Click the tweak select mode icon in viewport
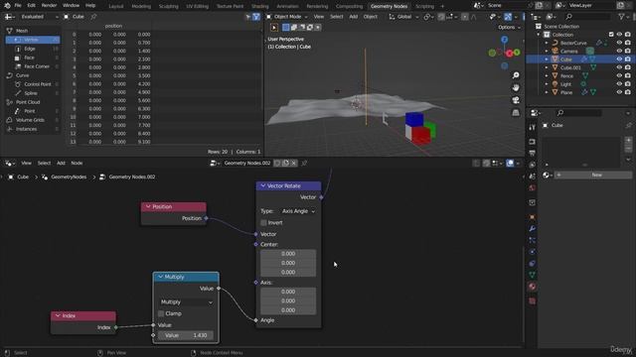This screenshot has height=357, width=636. click(274, 28)
